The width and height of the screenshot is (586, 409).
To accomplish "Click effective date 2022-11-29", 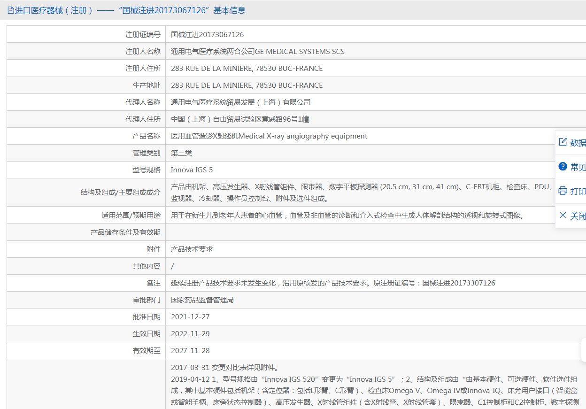I will 190,333.
